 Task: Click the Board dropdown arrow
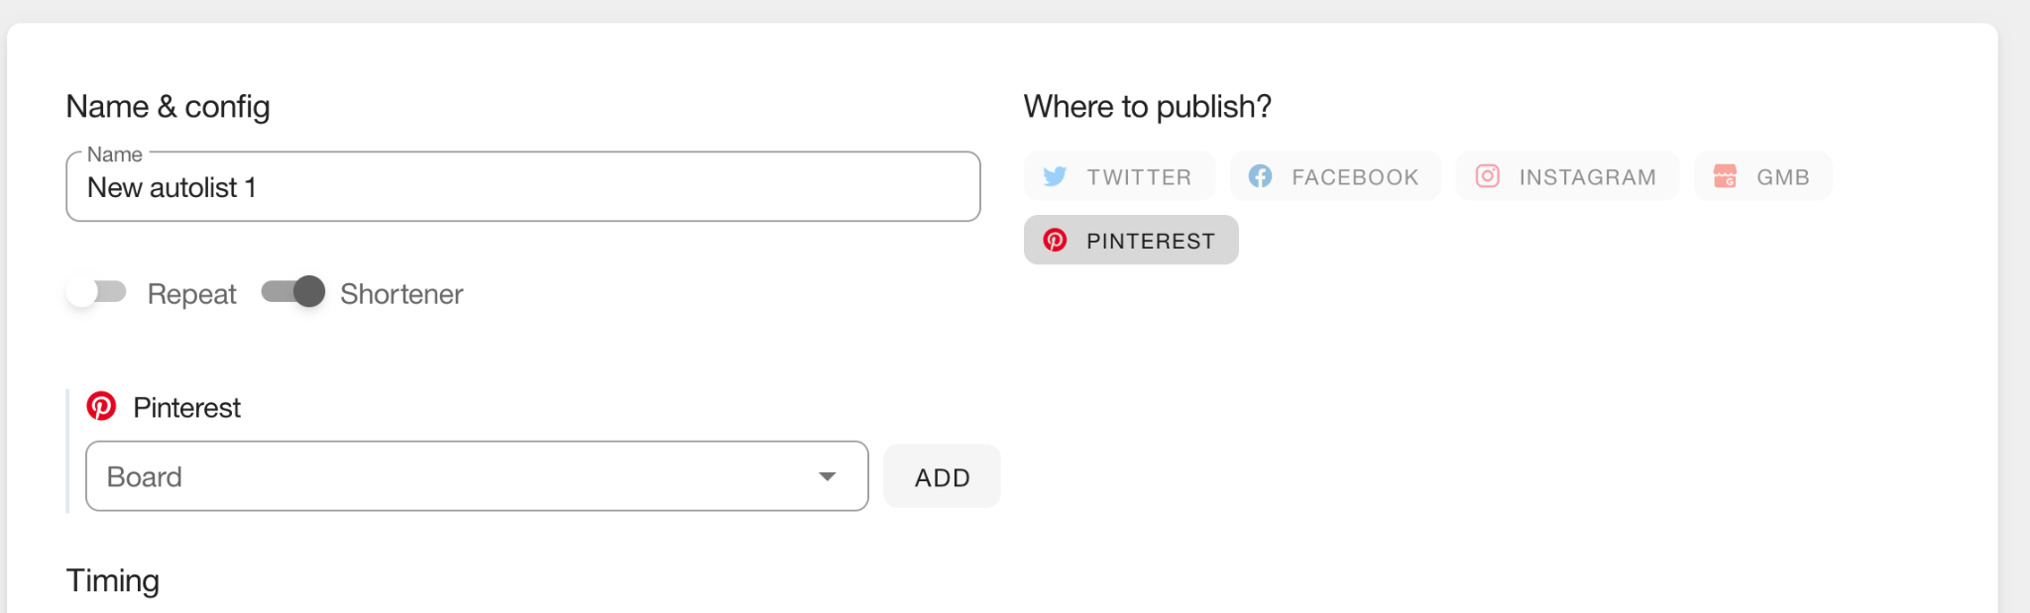pyautogui.click(x=828, y=476)
